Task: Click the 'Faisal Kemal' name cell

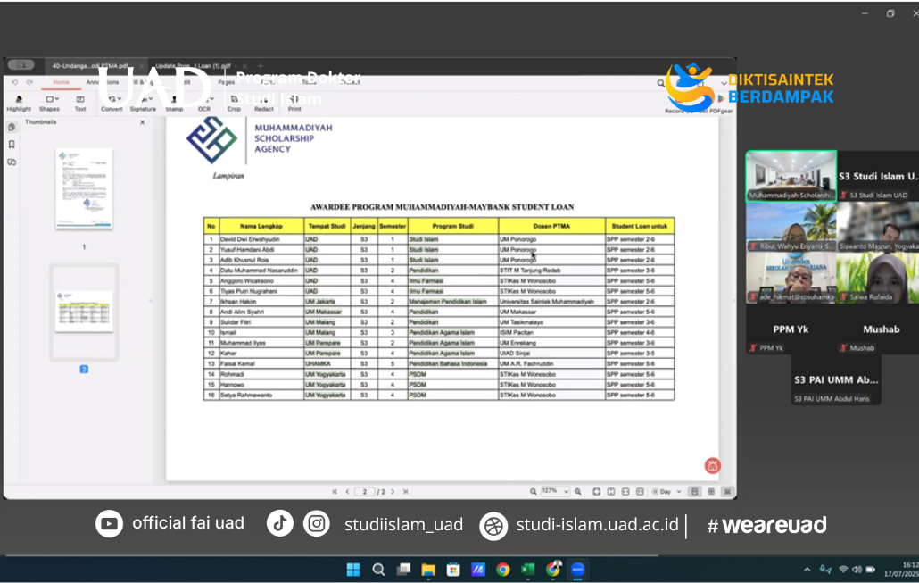Action: click(x=261, y=363)
